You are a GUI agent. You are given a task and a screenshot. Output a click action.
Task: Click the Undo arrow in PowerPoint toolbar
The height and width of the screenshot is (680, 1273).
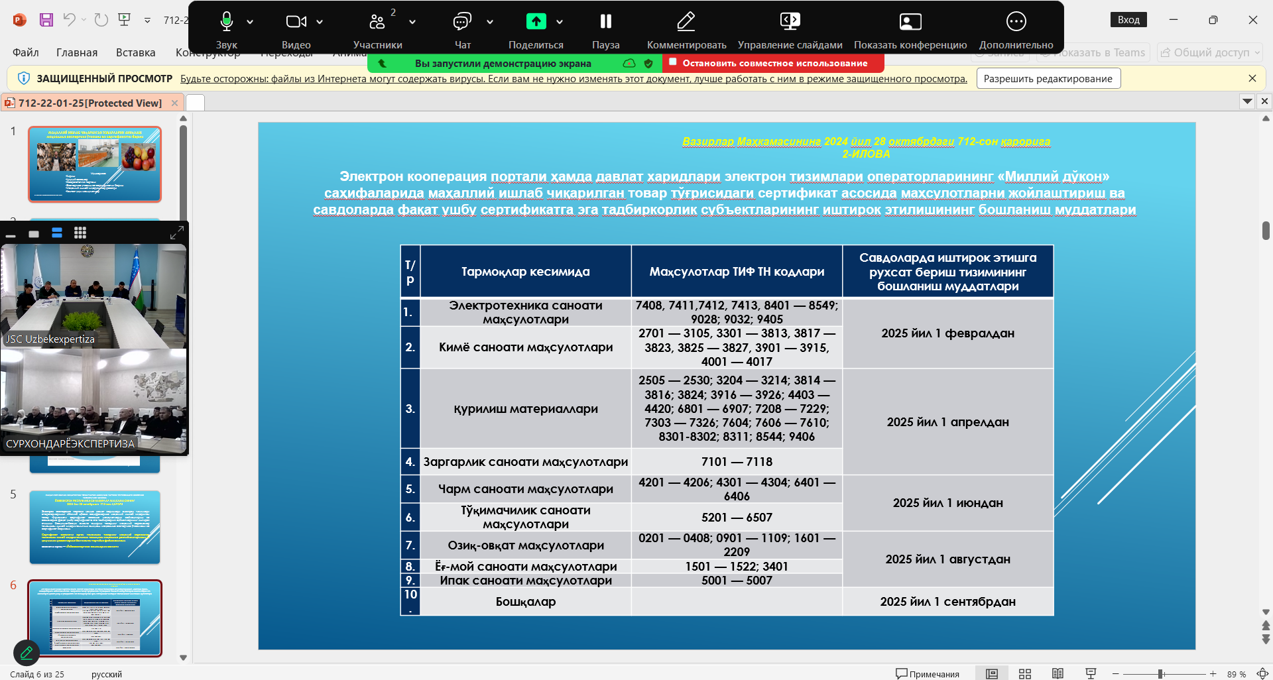tap(69, 20)
